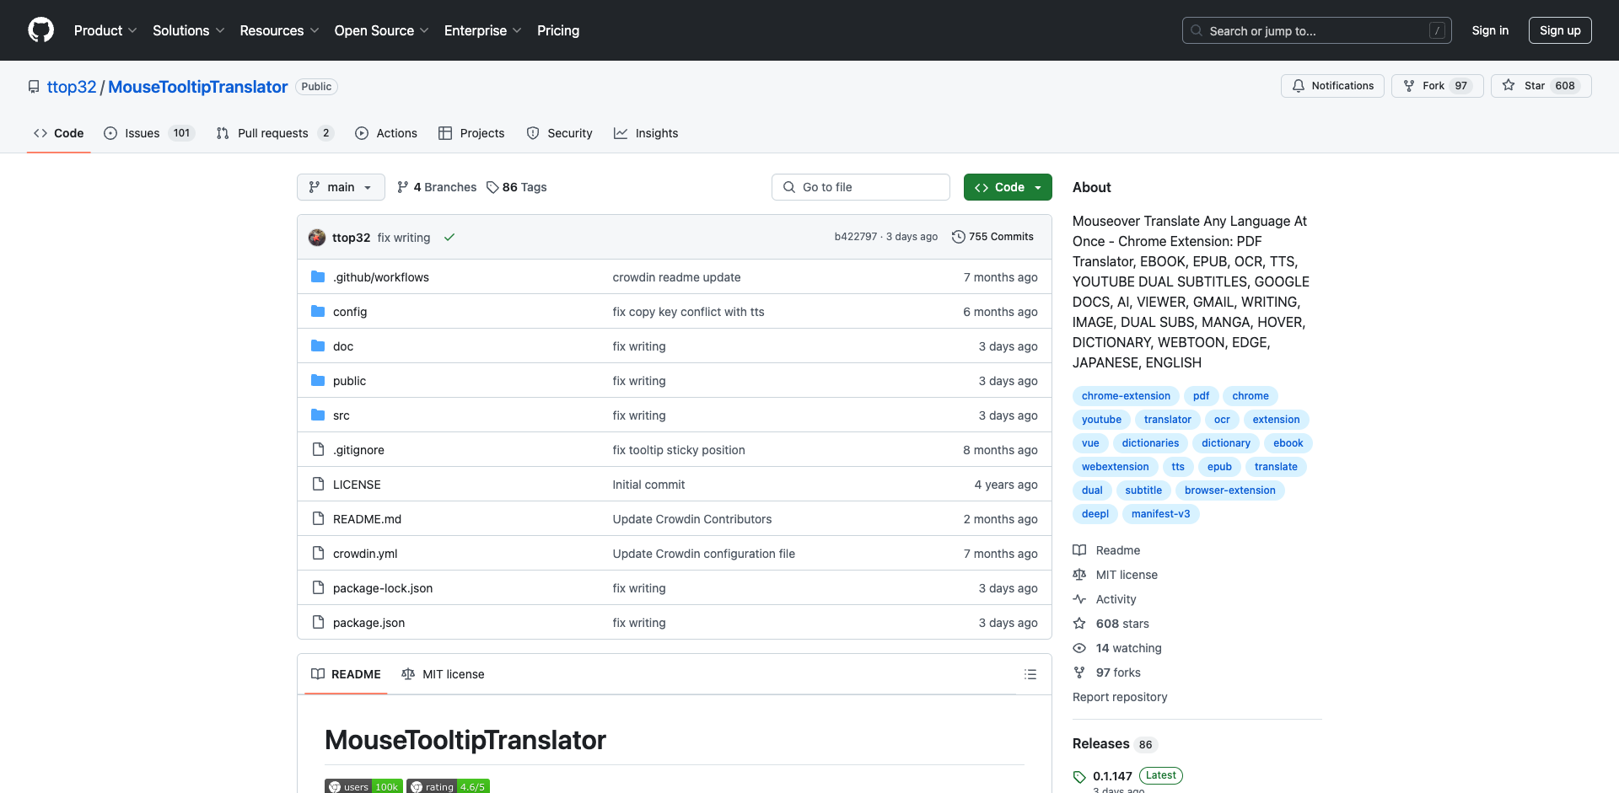Click the src folder icon
1619x793 pixels.
pos(318,415)
